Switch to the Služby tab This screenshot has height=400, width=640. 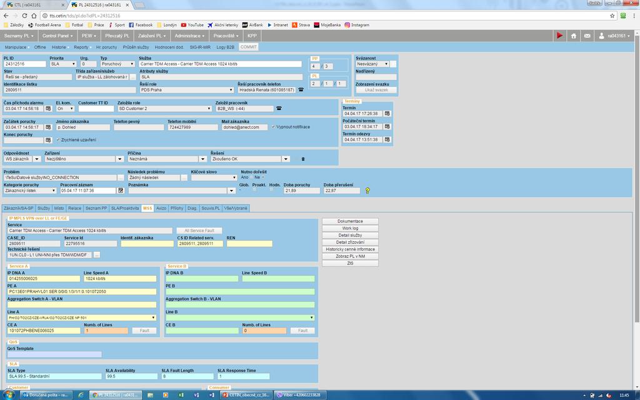tap(44, 208)
